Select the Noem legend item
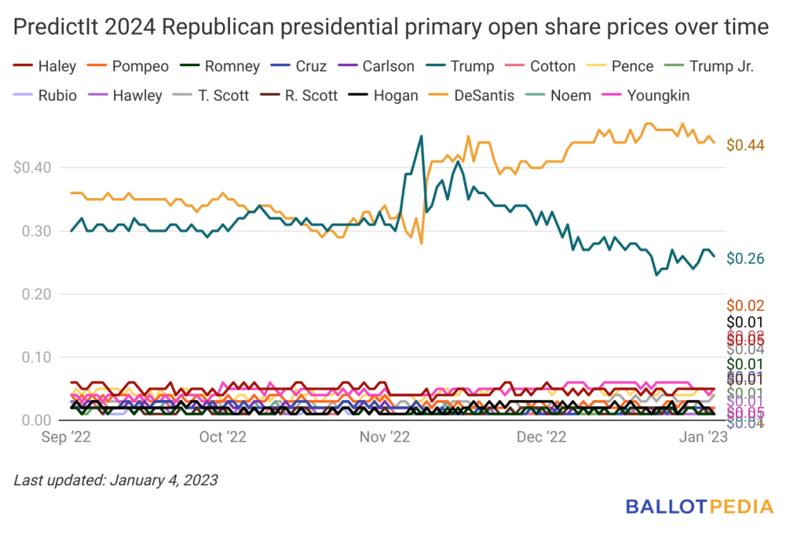 (x=558, y=95)
